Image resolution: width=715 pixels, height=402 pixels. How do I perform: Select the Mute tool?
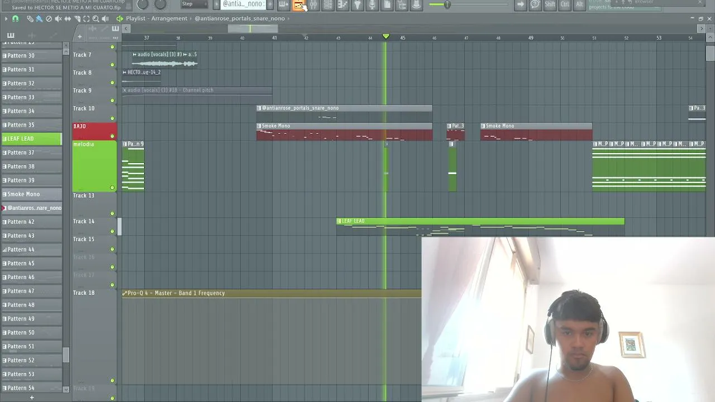(58, 18)
